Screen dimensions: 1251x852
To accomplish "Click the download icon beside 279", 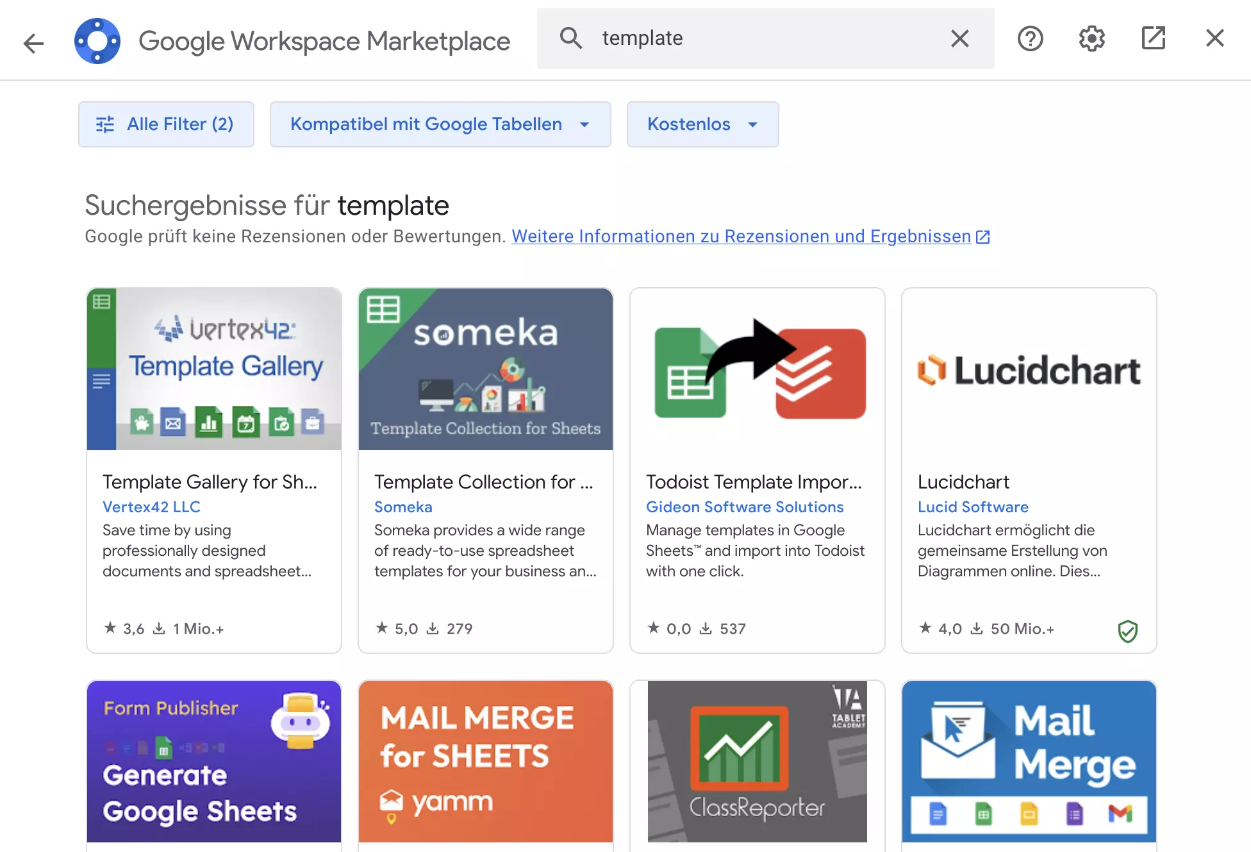I will point(433,628).
